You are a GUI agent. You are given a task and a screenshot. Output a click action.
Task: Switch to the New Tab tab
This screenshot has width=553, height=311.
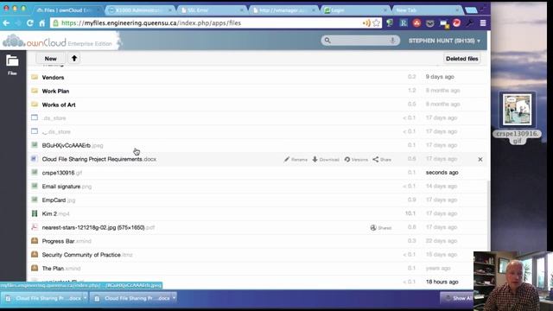428,10
